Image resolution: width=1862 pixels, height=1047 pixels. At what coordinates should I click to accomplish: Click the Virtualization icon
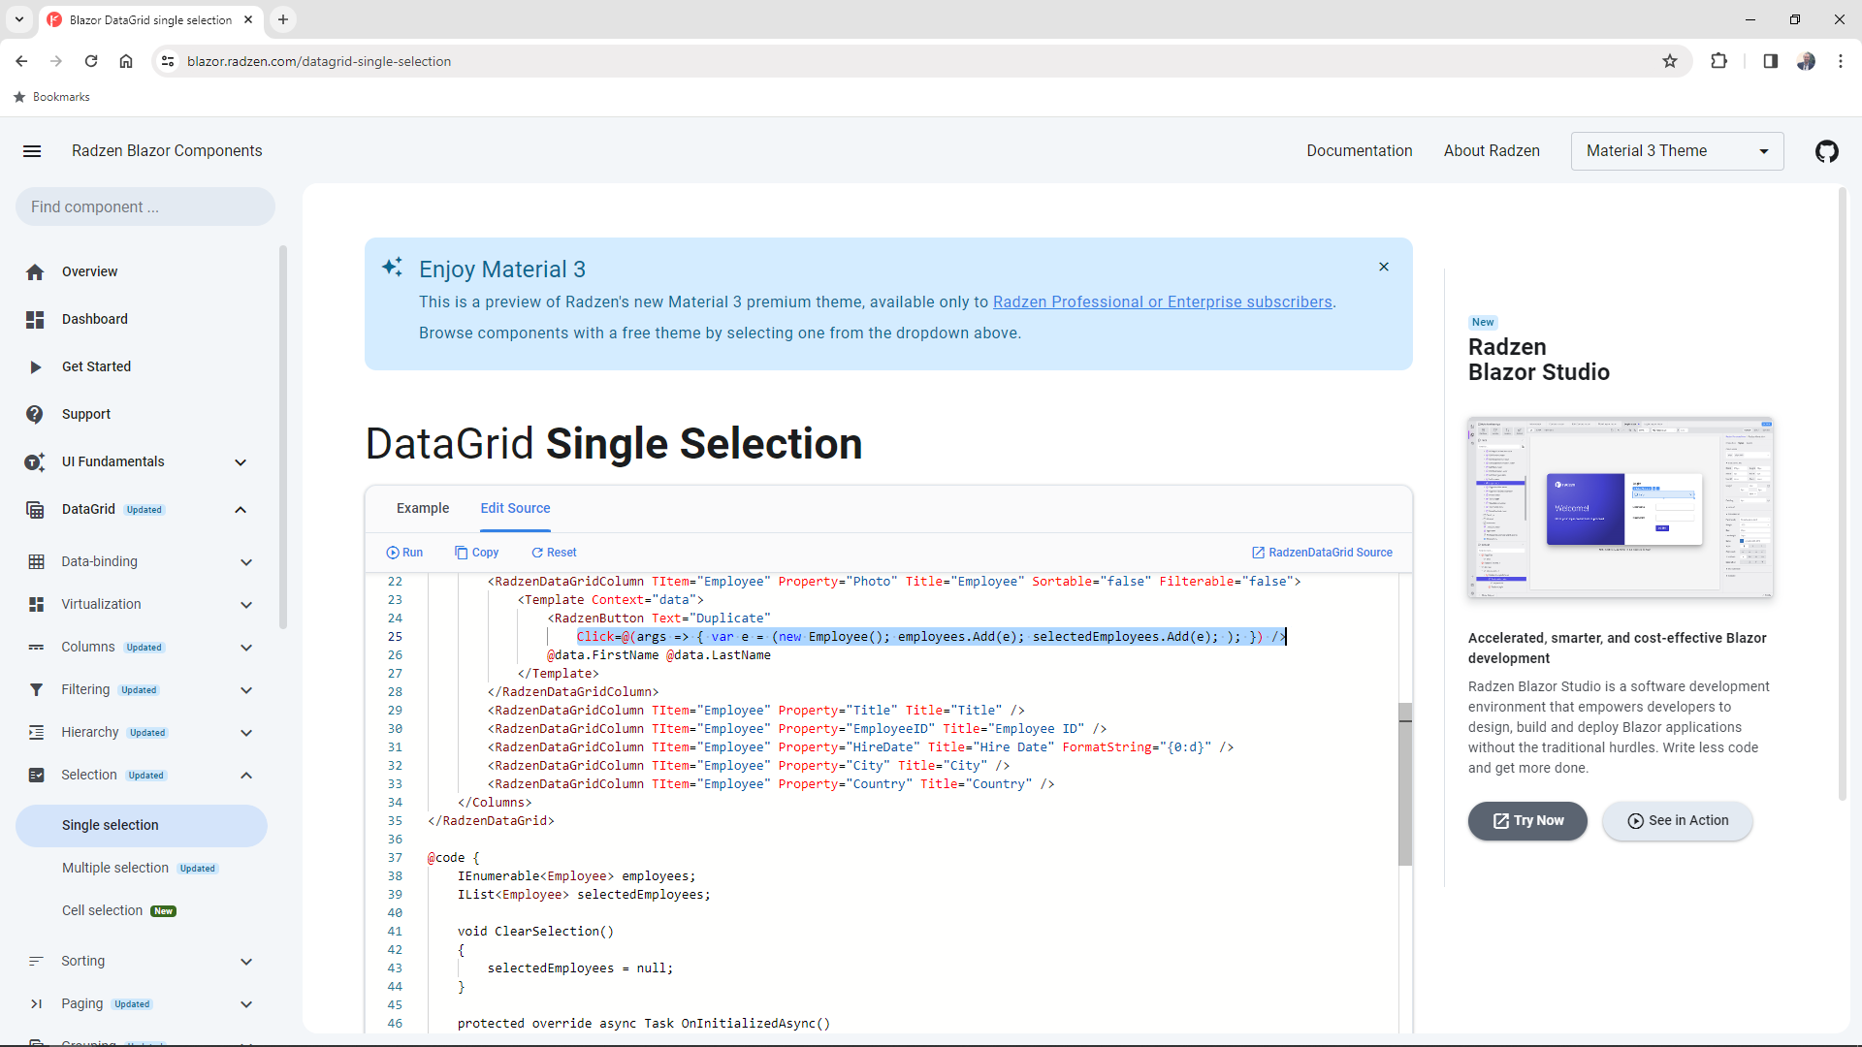click(x=37, y=605)
